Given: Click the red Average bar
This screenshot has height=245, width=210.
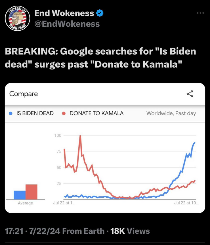Looking at the screenshot, I should coord(31,192).
